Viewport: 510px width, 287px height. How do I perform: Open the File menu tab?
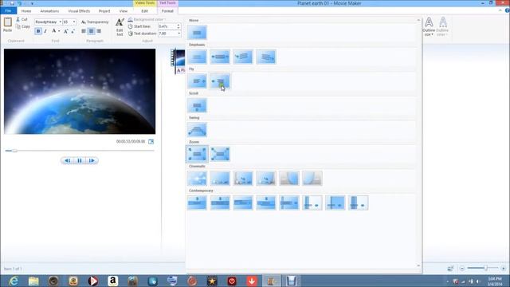(x=8, y=11)
